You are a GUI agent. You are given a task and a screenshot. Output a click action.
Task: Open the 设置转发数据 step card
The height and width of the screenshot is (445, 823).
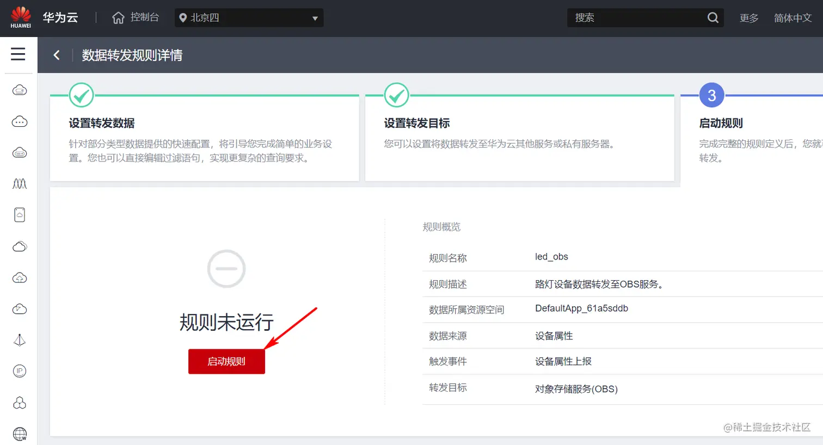(204, 138)
